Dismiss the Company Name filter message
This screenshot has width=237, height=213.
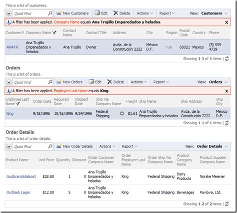point(226,23)
